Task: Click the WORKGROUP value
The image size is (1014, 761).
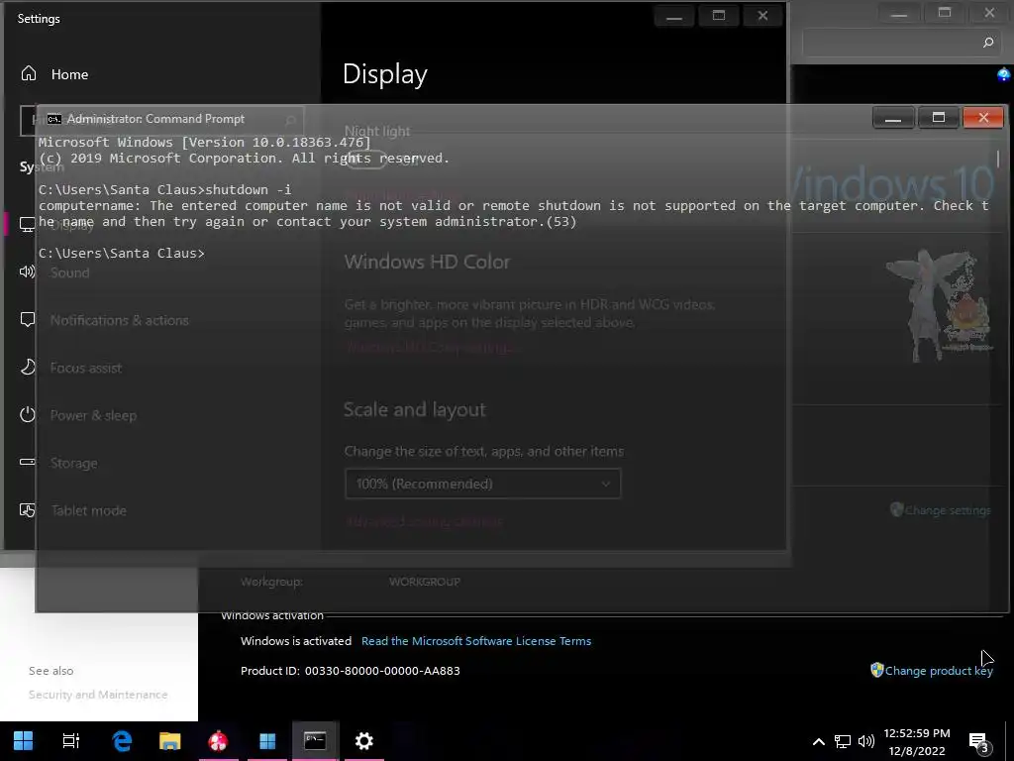Action: pyautogui.click(x=424, y=581)
